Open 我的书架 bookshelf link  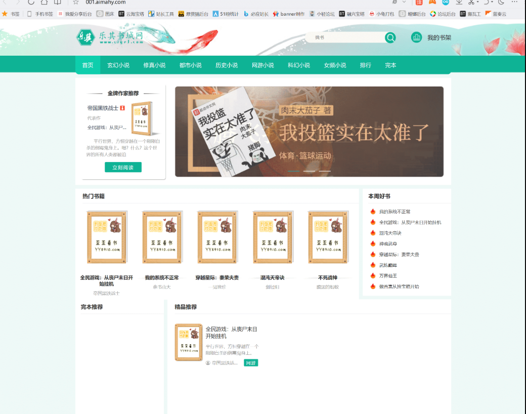point(431,37)
